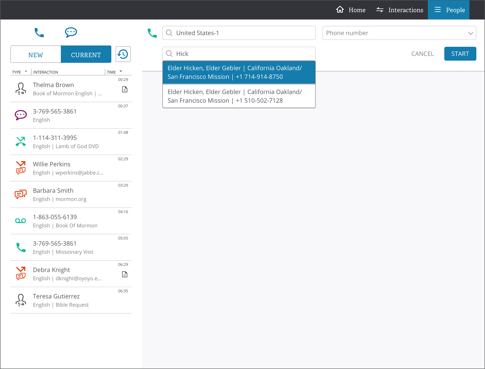485x369 pixels.
Task: Click the Interactions arrows icon
Action: (x=380, y=10)
